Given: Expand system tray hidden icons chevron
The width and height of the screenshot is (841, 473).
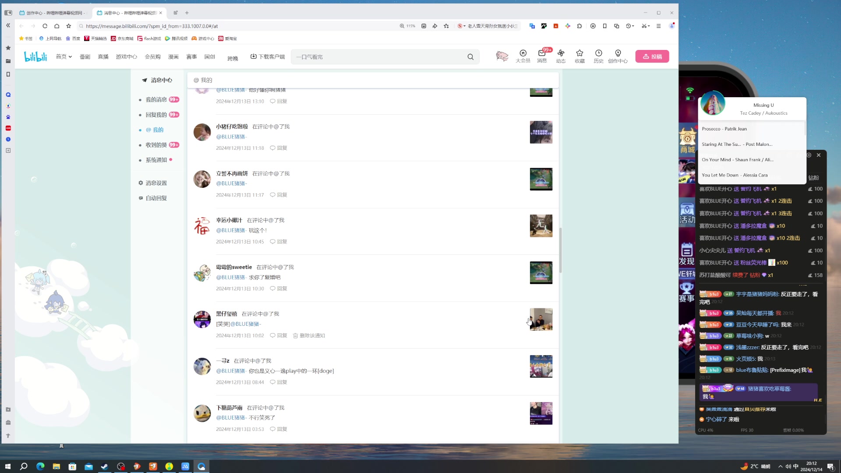Looking at the screenshot, I should tap(780, 466).
